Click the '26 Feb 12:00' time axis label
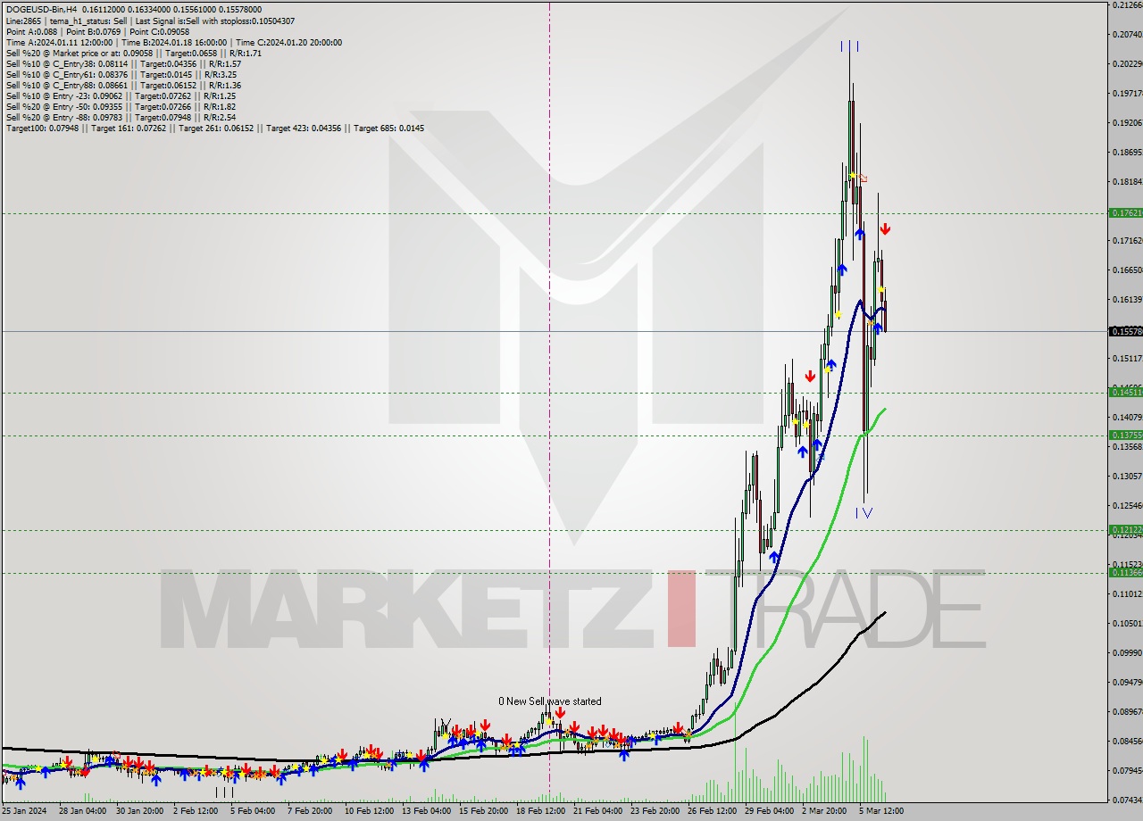The image size is (1143, 821). tap(713, 810)
